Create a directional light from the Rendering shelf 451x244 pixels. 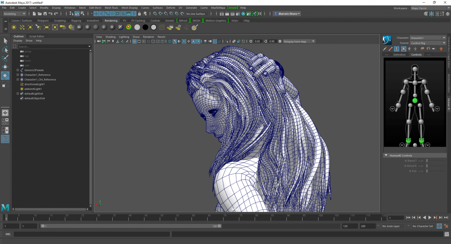coord(22,27)
